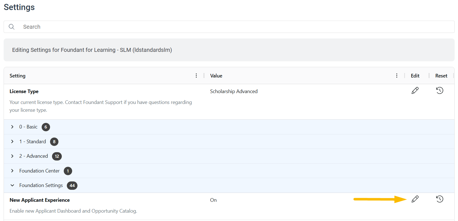Focus the Search settings field
458x221 pixels.
pyautogui.click(x=229, y=27)
